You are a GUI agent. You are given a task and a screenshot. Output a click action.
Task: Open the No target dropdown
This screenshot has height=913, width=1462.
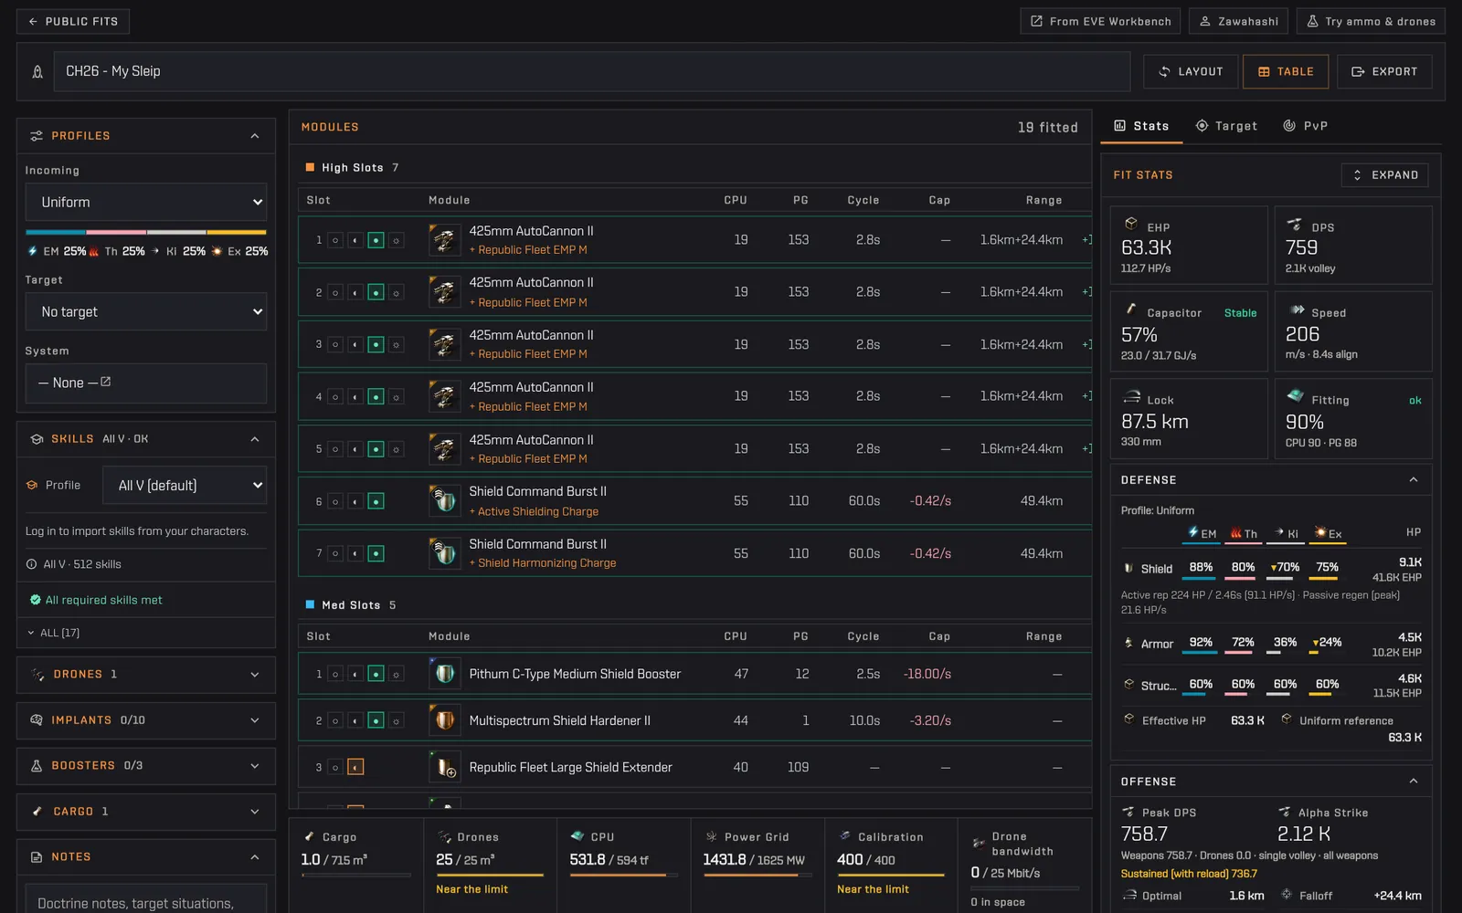[146, 311]
